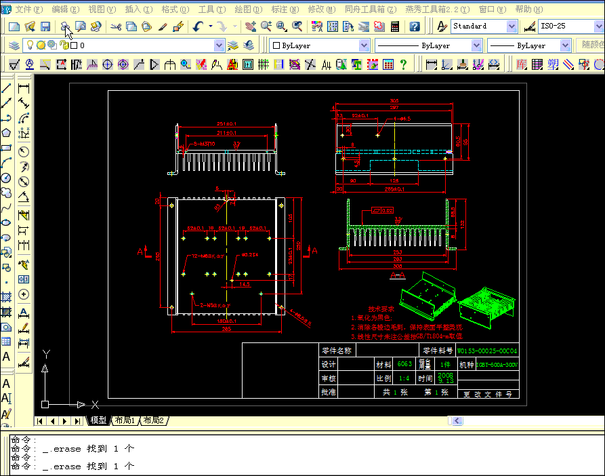Click layer 0 color square swatch
605x476 pixels.
[x=75, y=45]
